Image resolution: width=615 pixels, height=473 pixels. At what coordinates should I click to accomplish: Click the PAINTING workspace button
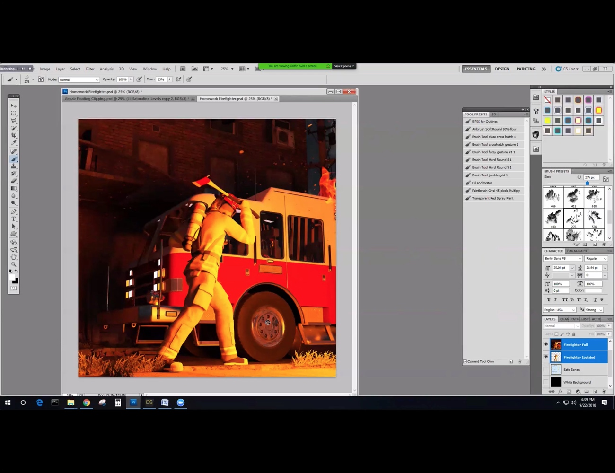(x=526, y=69)
